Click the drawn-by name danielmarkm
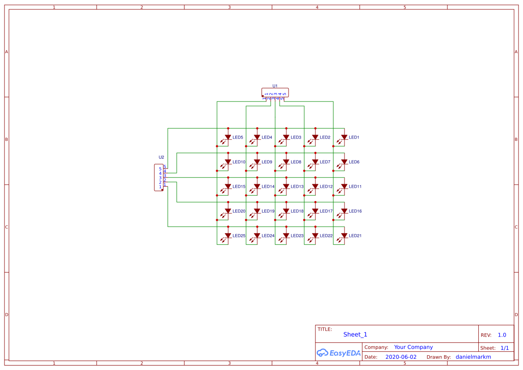 point(473,357)
